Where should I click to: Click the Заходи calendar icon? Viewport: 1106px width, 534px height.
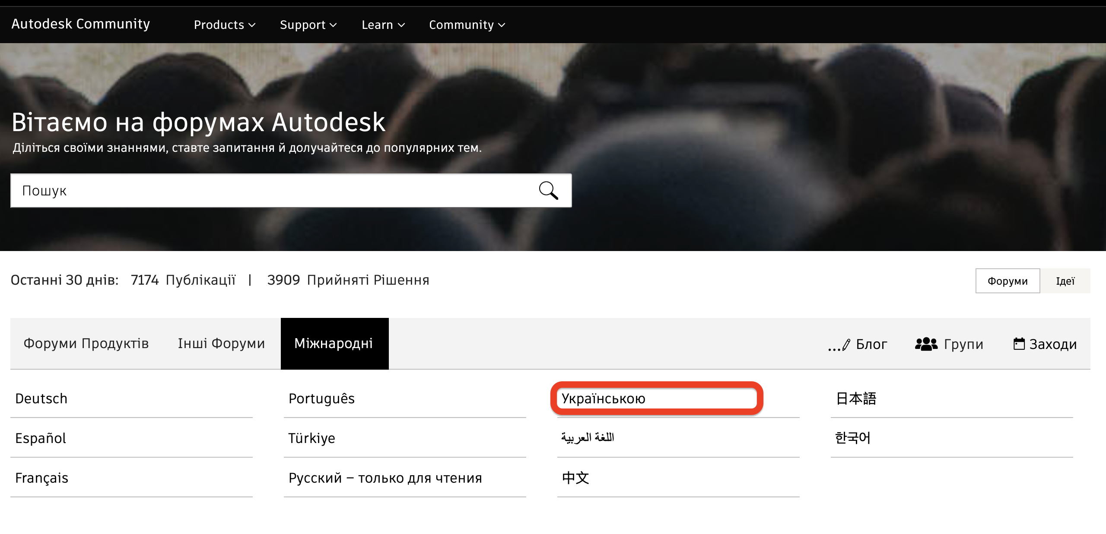[x=1019, y=344]
